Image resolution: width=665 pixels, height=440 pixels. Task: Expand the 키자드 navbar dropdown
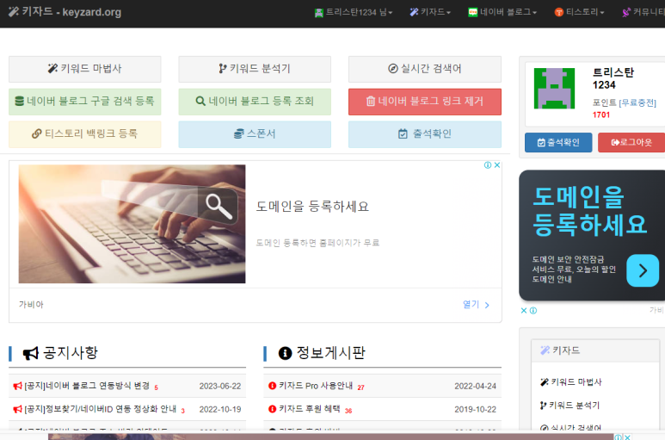pos(430,12)
